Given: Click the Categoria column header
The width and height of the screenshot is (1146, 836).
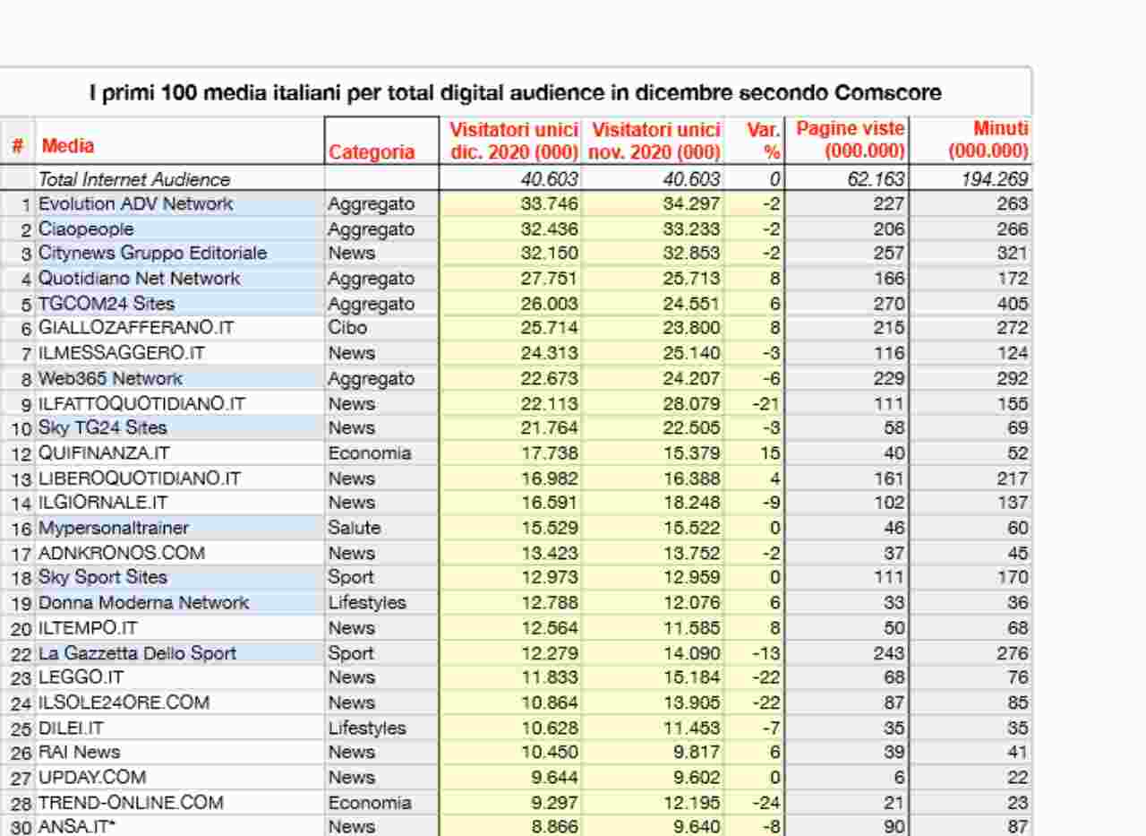Looking at the screenshot, I should tap(372, 152).
